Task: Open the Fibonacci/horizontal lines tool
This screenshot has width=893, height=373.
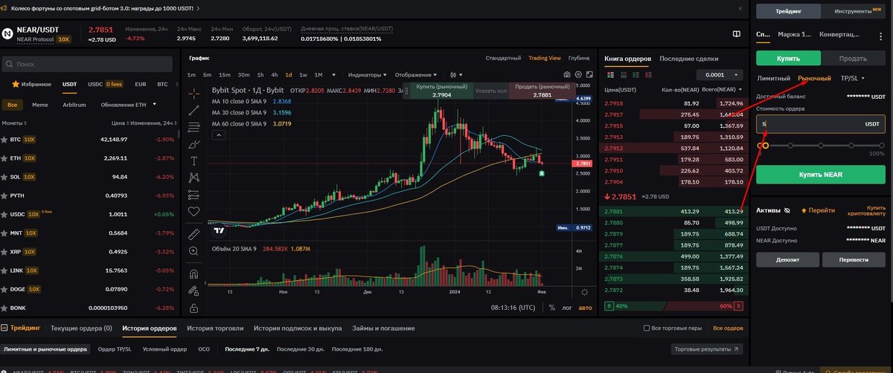Action: tap(194, 127)
